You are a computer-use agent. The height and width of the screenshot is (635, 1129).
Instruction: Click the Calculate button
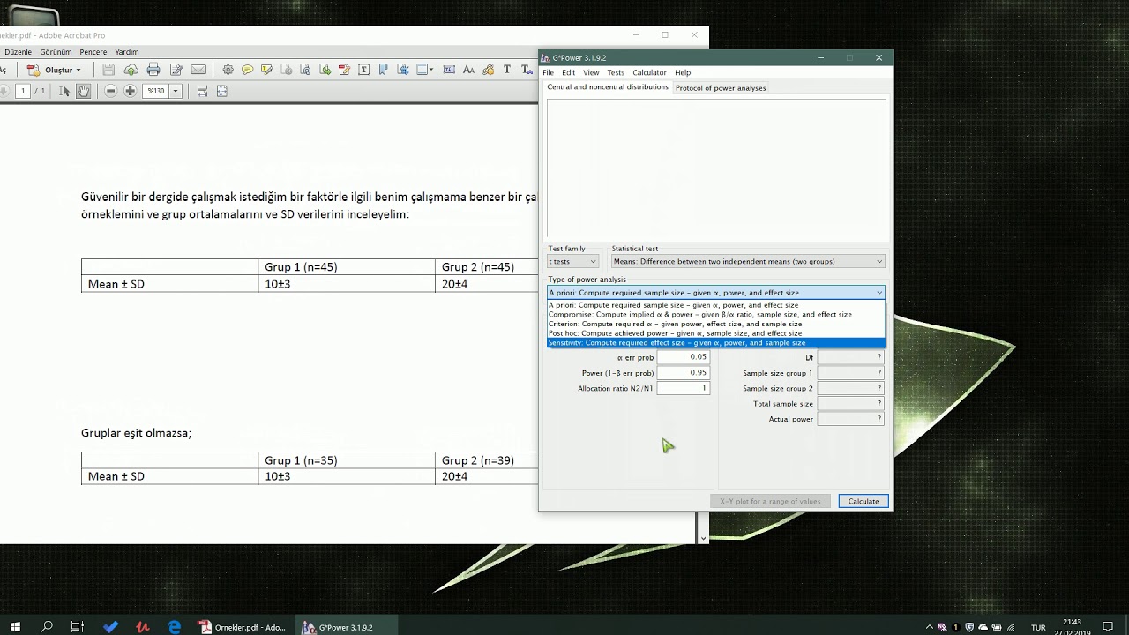tap(864, 501)
